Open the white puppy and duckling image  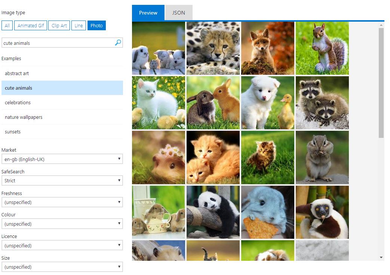(268, 103)
